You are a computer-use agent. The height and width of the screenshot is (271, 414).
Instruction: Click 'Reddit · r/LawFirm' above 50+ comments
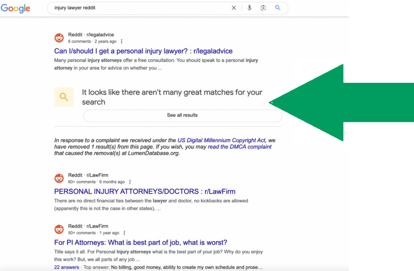point(88,226)
